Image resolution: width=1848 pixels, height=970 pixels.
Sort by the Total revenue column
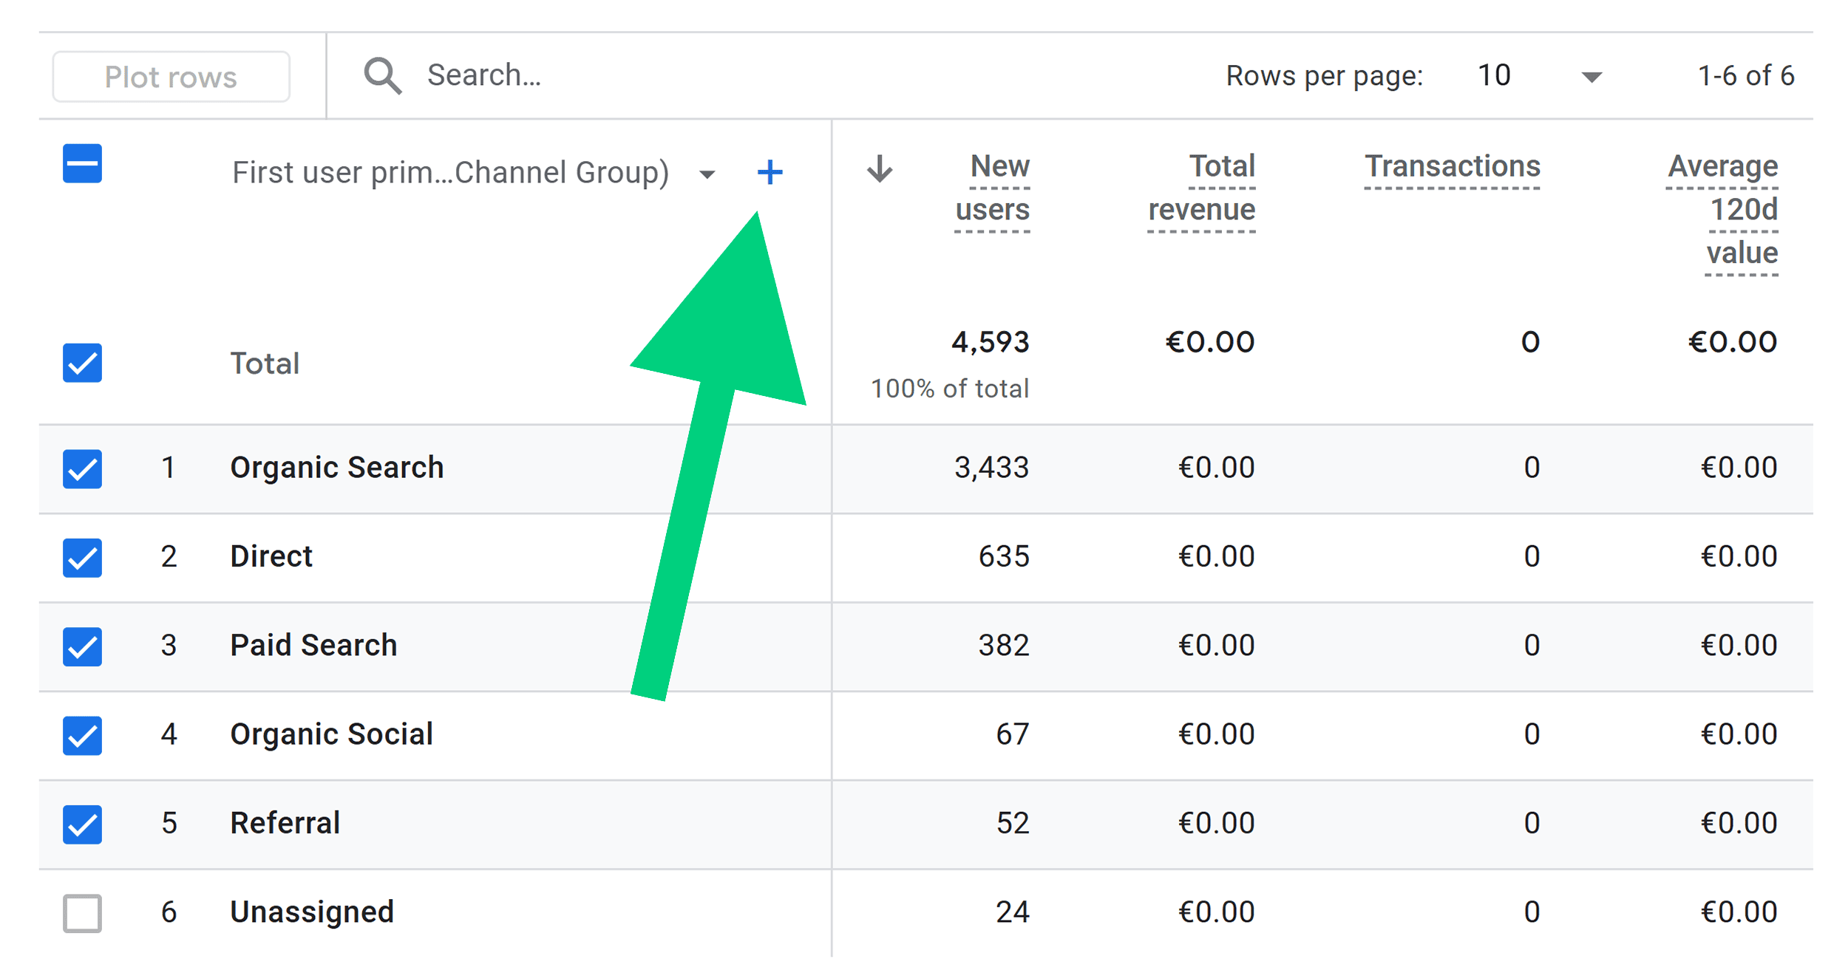(x=1201, y=187)
